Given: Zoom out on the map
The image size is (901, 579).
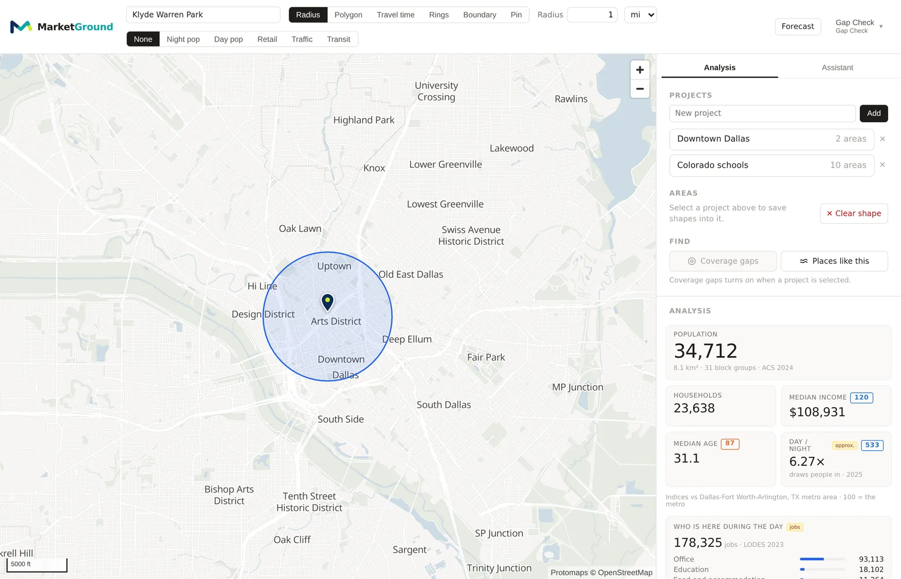Looking at the screenshot, I should coord(640,89).
